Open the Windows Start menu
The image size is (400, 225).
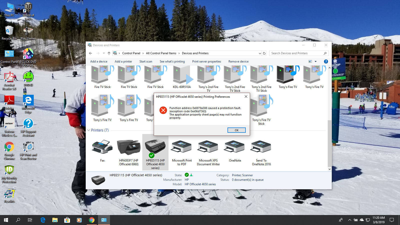tap(6, 220)
